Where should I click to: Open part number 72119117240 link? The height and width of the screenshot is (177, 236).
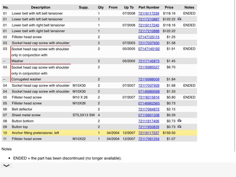(149, 25)
